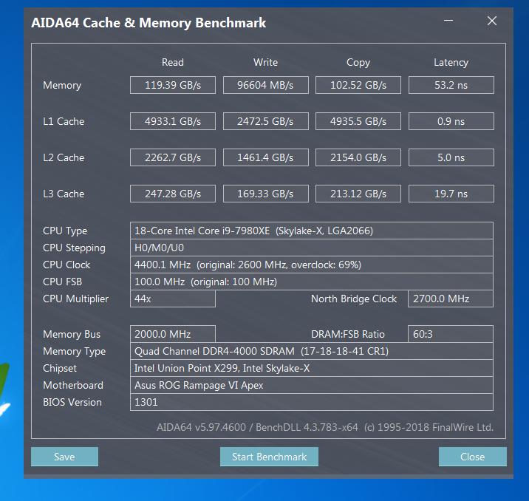
Task: Click CPU Type field showing i9-7980XE
Action: (x=312, y=231)
